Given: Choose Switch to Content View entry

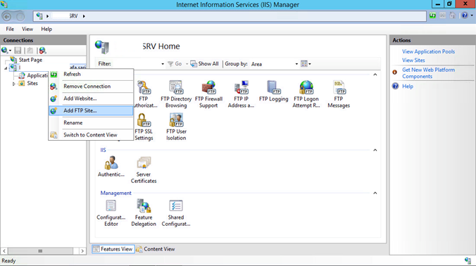Looking at the screenshot, I should pos(91,135).
